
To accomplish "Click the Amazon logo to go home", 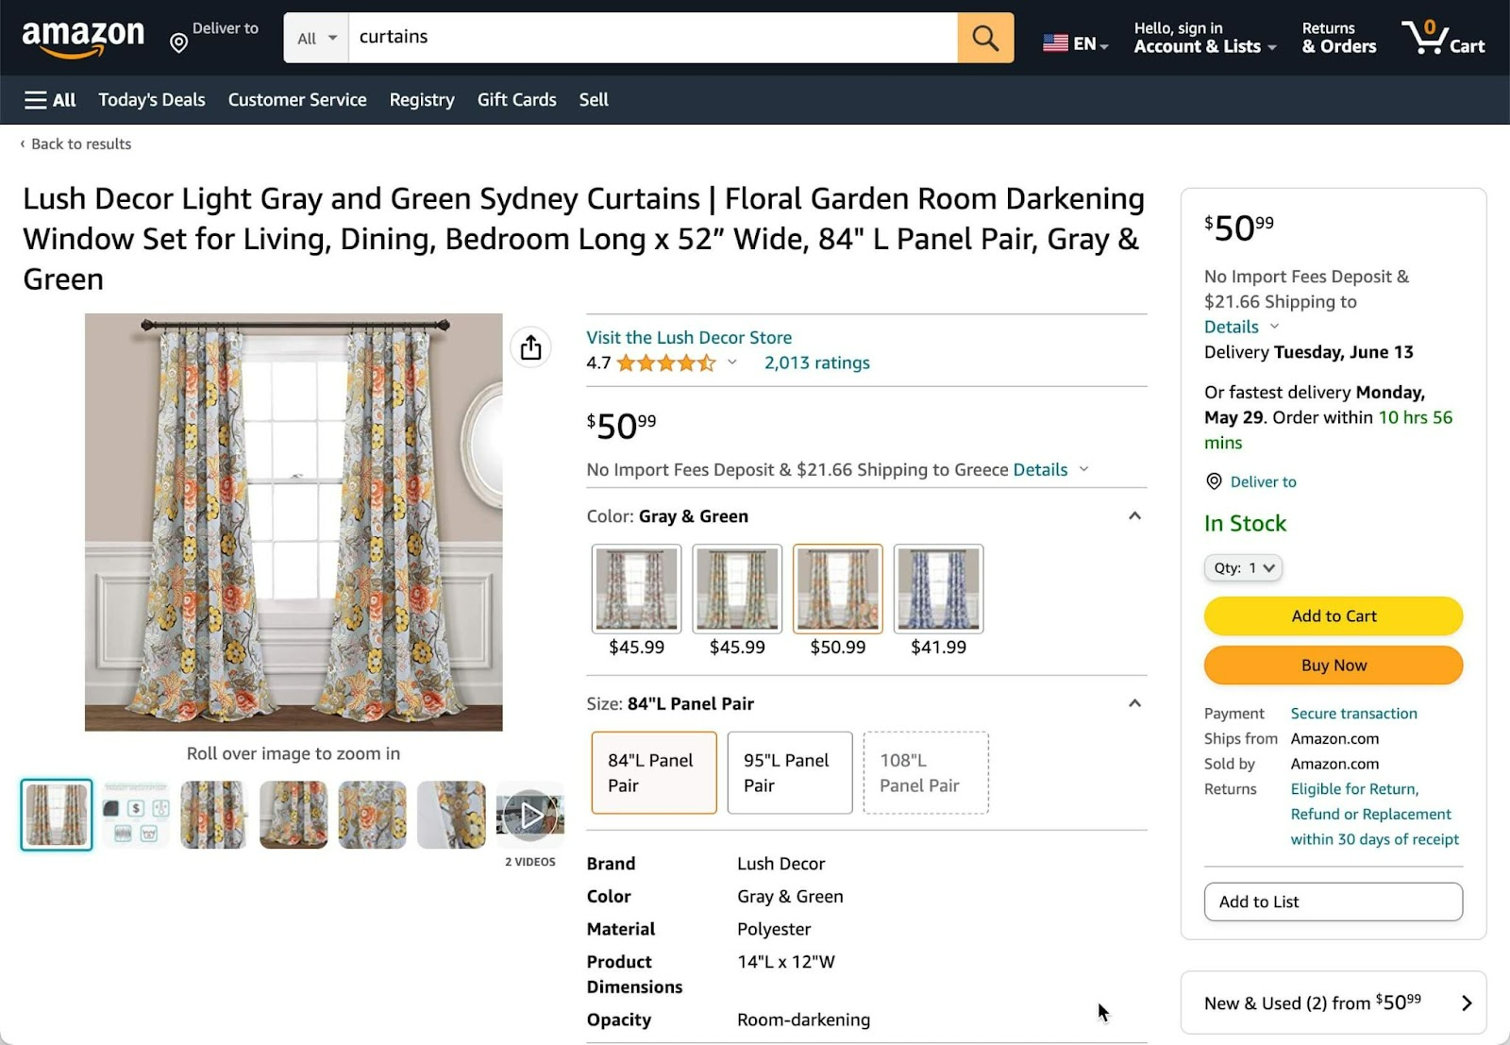I will 83,36.
